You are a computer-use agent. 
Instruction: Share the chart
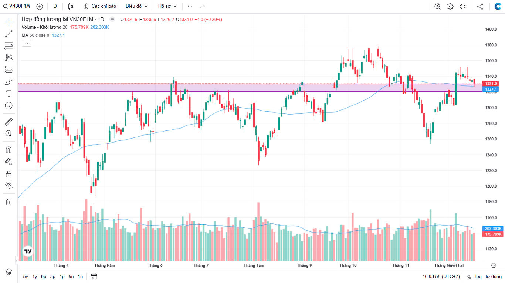pos(480,6)
